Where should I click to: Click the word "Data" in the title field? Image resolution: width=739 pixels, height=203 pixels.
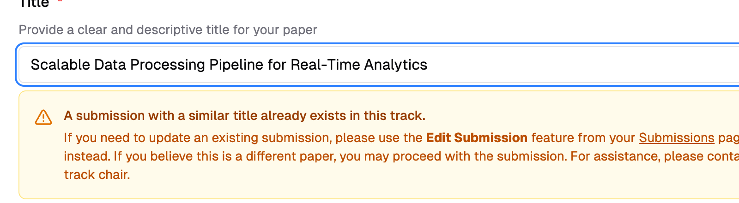110,65
